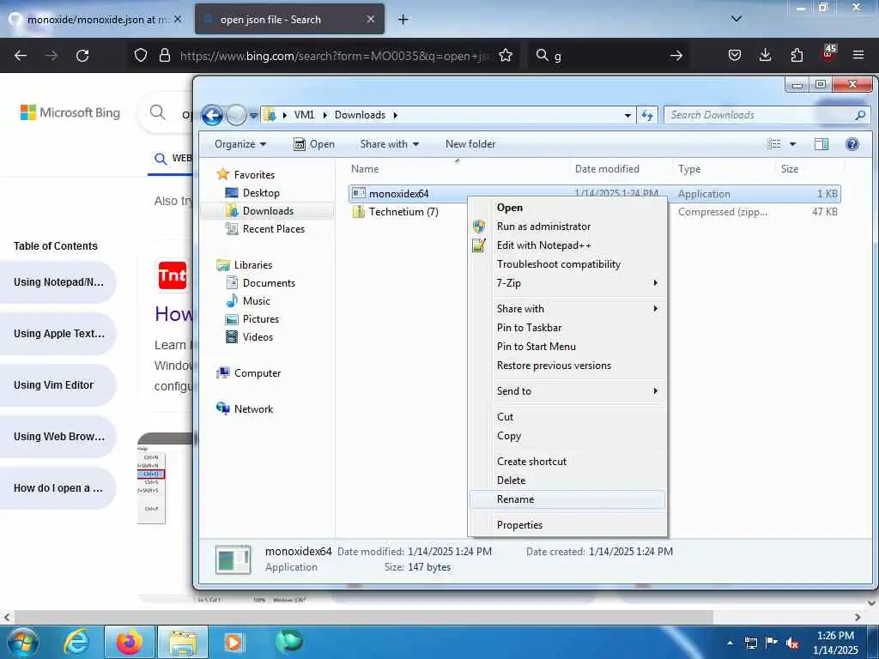
Task: Choose Rename in context menu
Action: (567, 499)
